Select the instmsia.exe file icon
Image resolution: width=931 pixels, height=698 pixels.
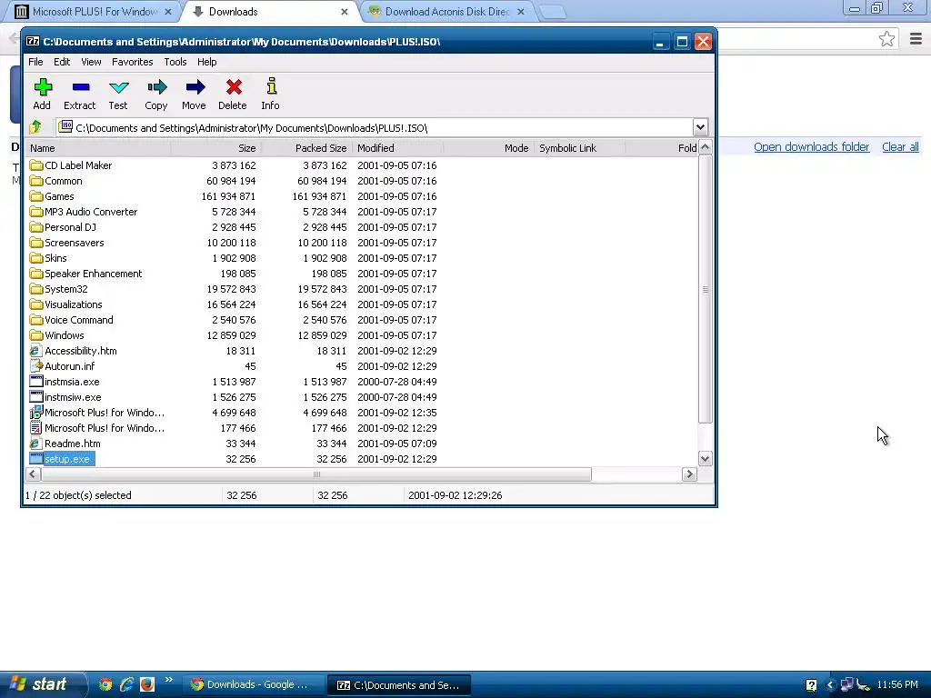(x=36, y=382)
